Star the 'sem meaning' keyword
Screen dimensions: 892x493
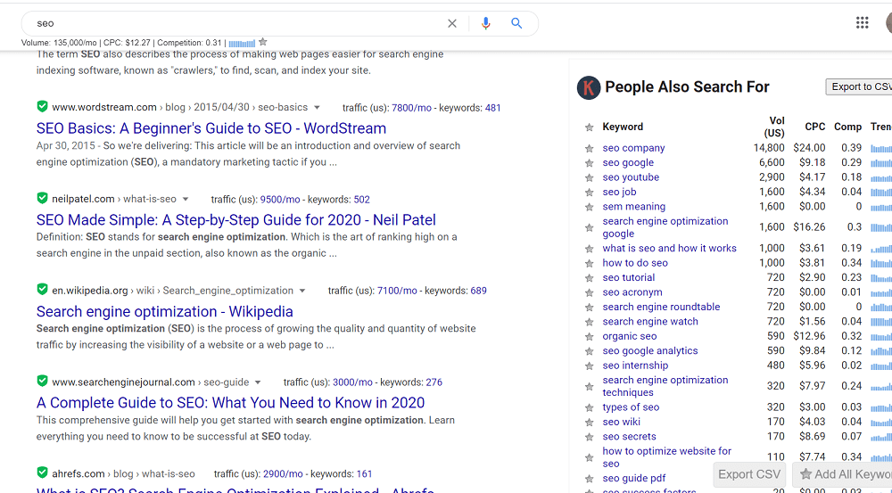click(x=590, y=208)
